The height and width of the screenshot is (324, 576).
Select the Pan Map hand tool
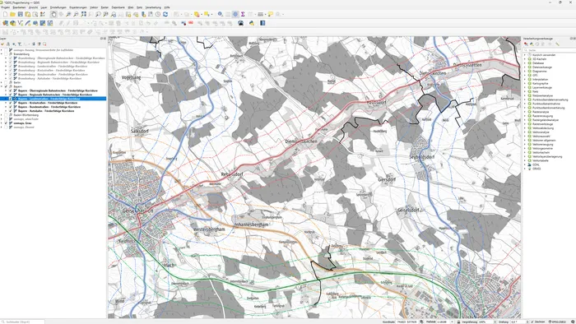[53, 14]
